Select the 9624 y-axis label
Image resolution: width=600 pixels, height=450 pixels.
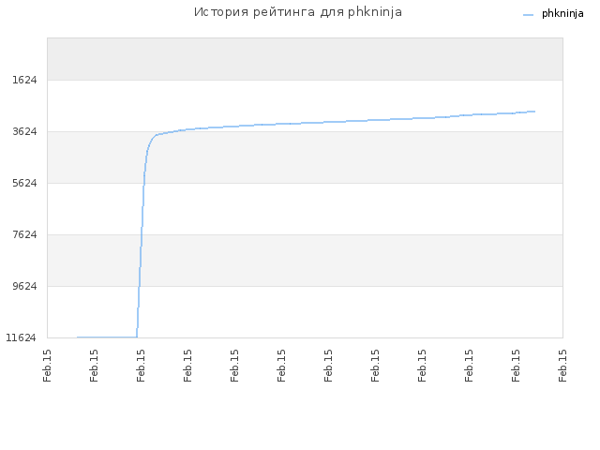click(24, 286)
